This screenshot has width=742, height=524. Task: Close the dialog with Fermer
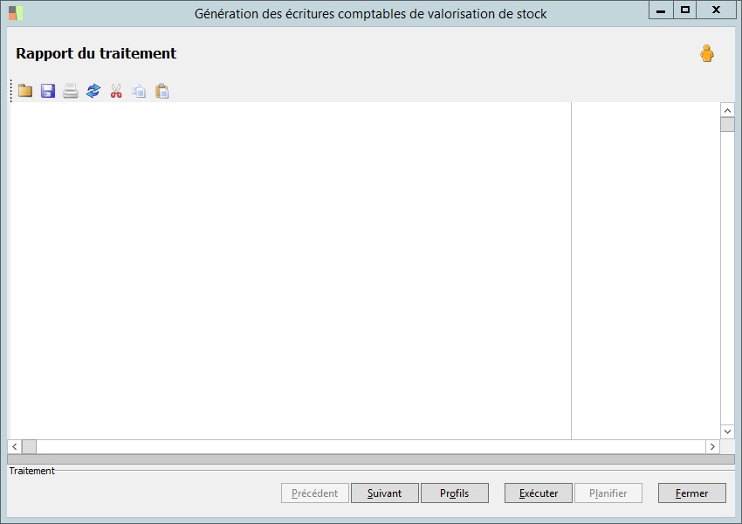(x=692, y=493)
